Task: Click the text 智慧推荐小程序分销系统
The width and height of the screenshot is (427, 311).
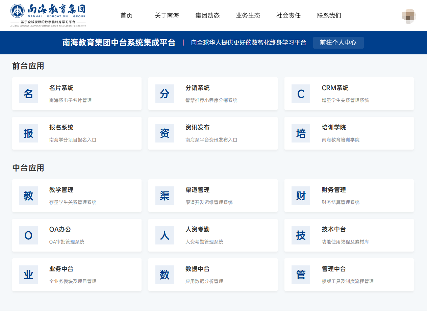Action: pos(211,100)
